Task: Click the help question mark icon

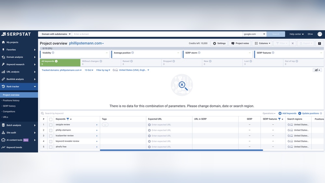Action: click(319, 43)
